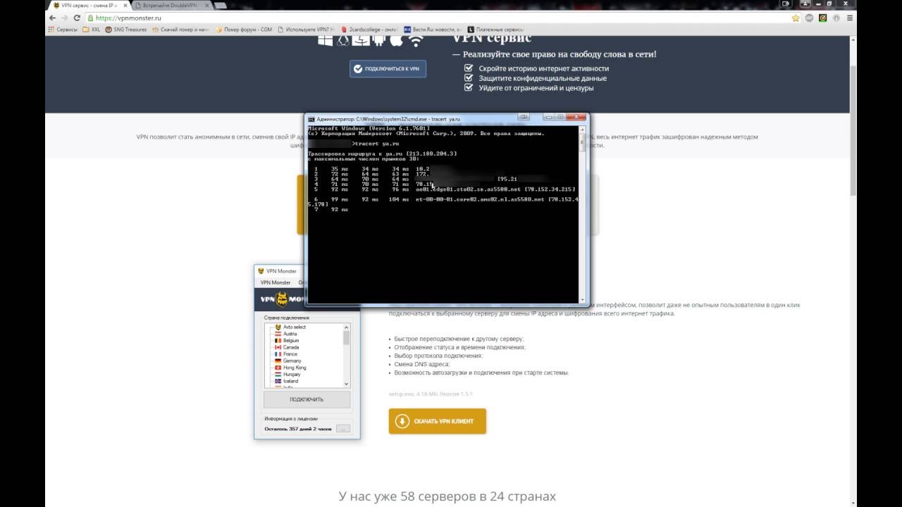Toggle the Скройте историю интернет активности checkmark
Image resolution: width=902 pixels, height=507 pixels.
tap(468, 68)
